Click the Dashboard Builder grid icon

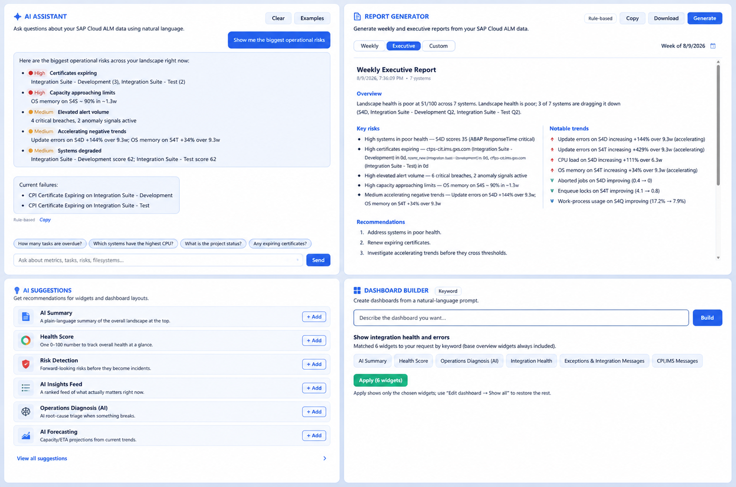(357, 290)
